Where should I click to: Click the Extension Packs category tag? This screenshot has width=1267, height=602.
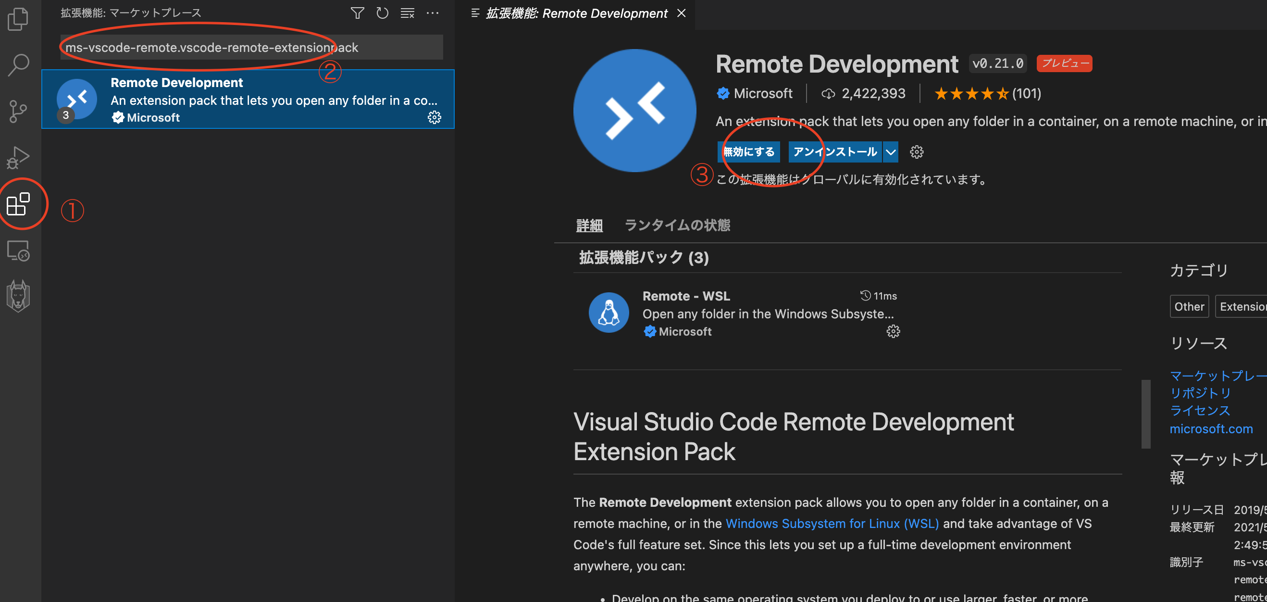tap(1241, 306)
